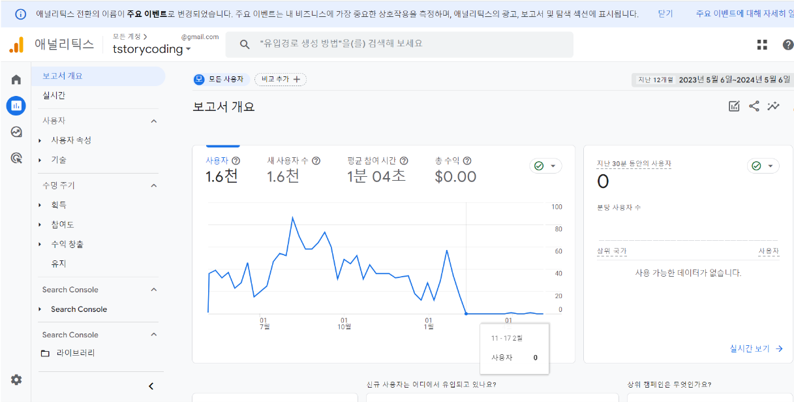Collapse the 수명 주기 section in sidebar
The width and height of the screenshot is (794, 402).
click(x=153, y=185)
